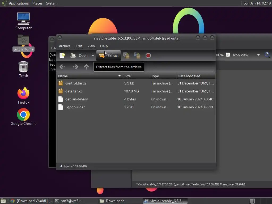Click the Extract toolbar button
This screenshot has height=204, width=272.
[109, 56]
